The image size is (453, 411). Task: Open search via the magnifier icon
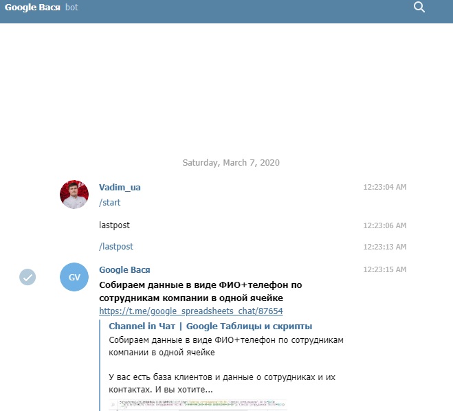[x=419, y=7]
